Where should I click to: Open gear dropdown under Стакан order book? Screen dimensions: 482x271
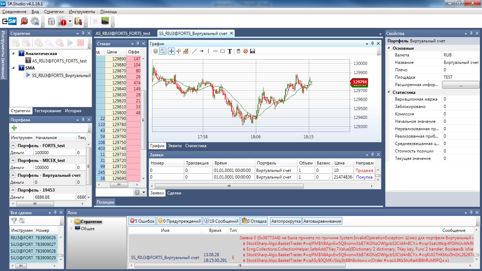click(x=140, y=192)
